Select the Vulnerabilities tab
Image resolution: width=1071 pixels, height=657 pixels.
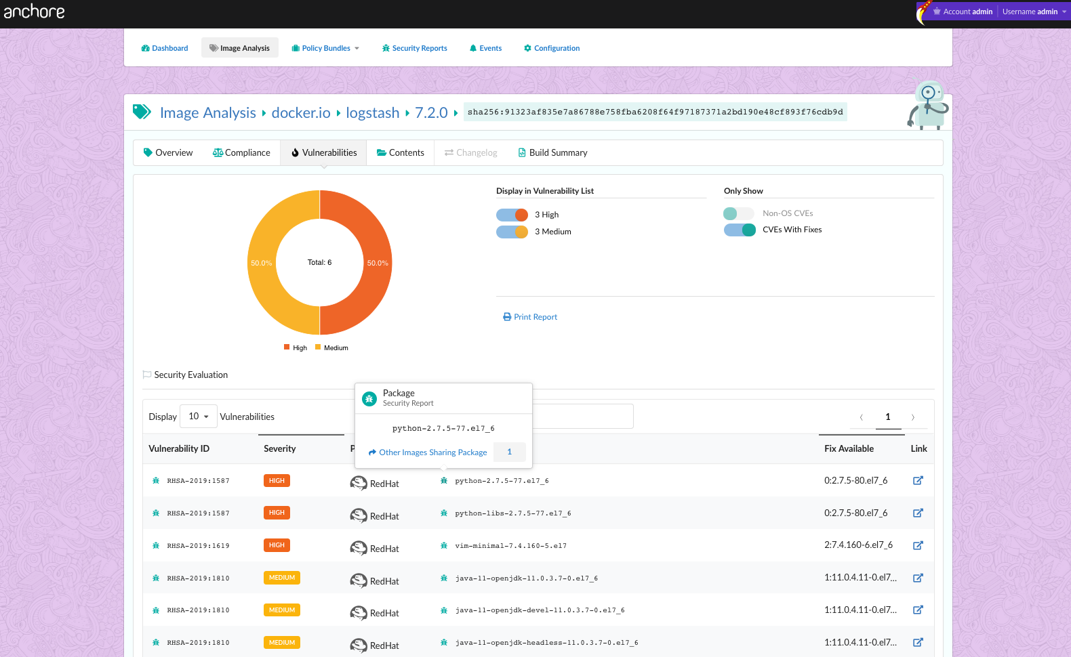[324, 153]
